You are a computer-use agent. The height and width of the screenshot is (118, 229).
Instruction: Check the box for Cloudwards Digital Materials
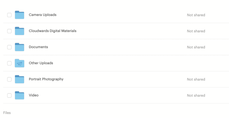coord(9,31)
